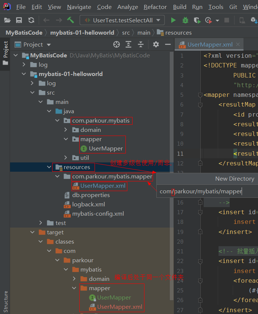The width and height of the screenshot is (258, 314).
Task: Click MyBatisCode in the breadcrumb bar
Action: (24, 33)
